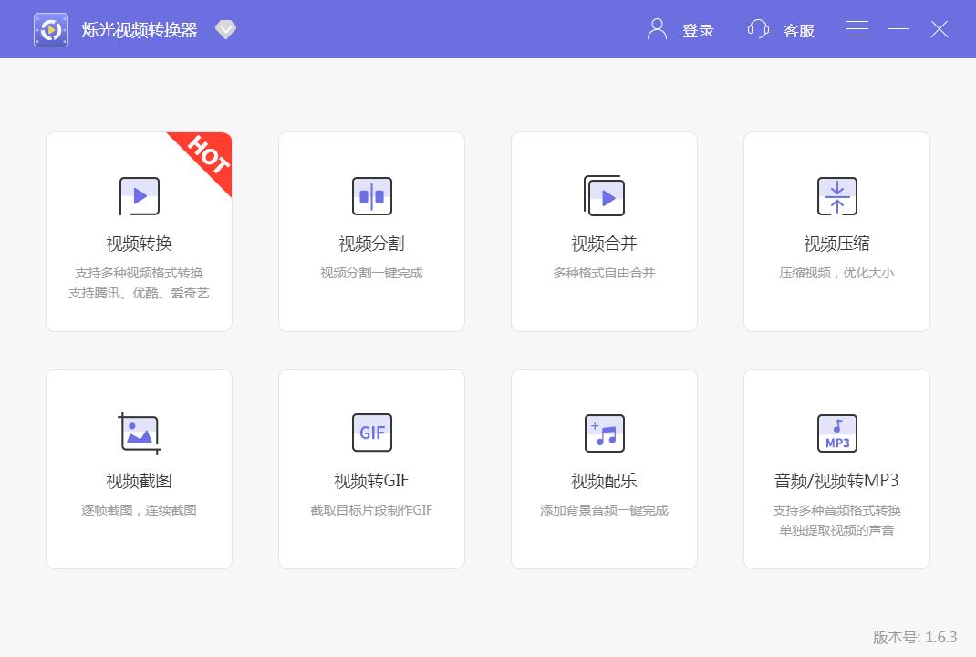976x657 pixels.
Task: Open 客服 customer service
Action: [x=799, y=30]
